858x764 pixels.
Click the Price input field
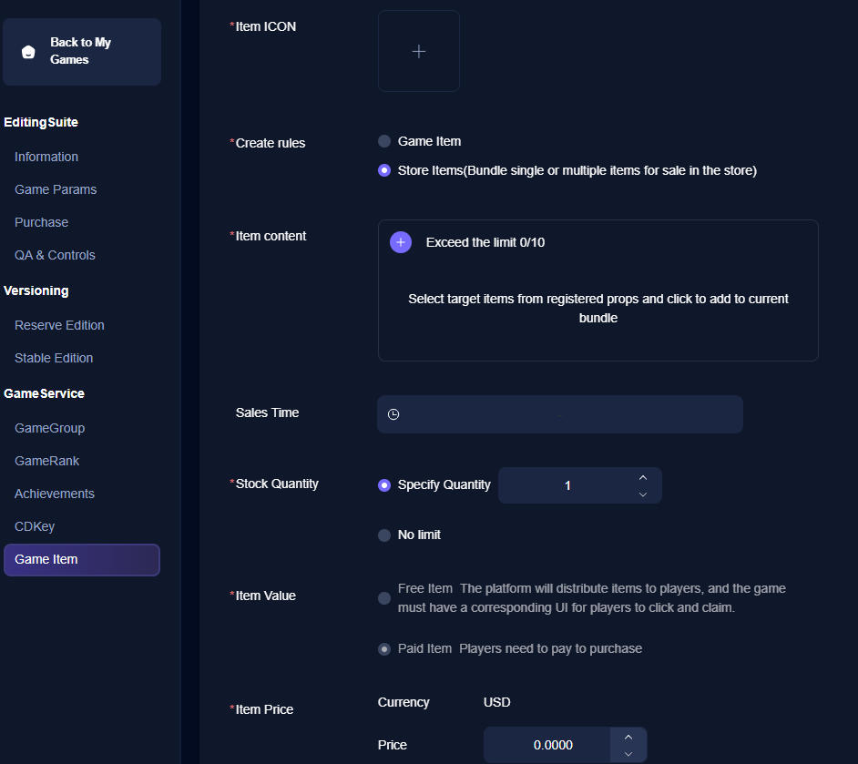tap(553, 745)
